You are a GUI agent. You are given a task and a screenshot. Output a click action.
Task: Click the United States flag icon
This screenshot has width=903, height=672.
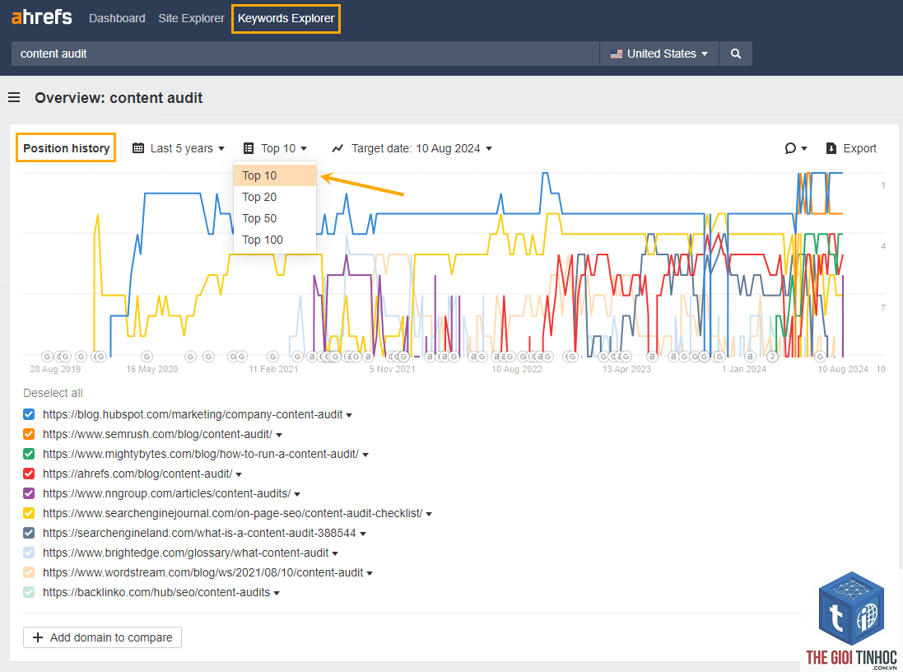tap(617, 54)
